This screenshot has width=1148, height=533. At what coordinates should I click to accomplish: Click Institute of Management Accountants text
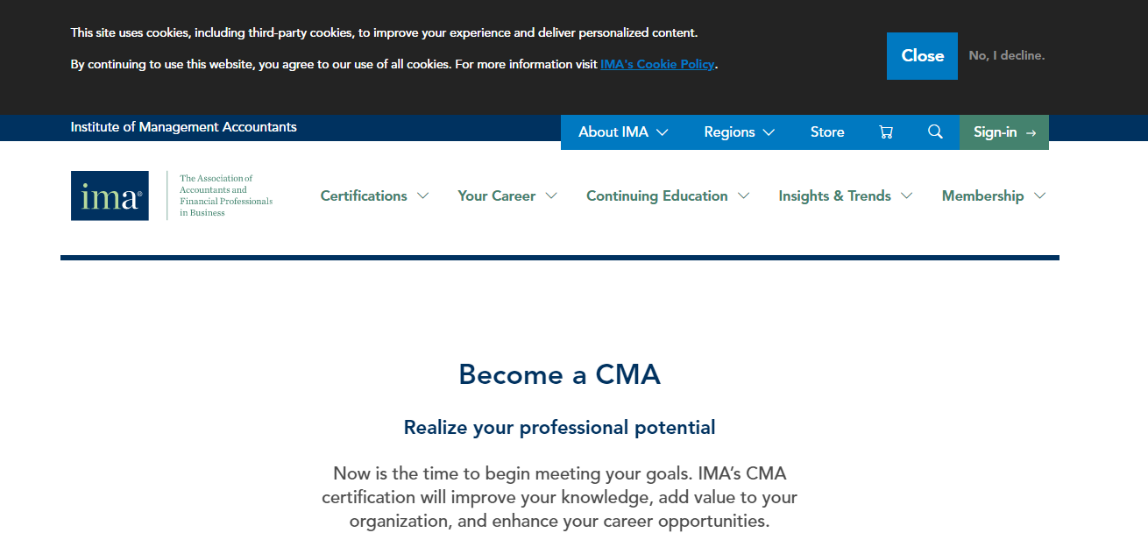point(184,127)
